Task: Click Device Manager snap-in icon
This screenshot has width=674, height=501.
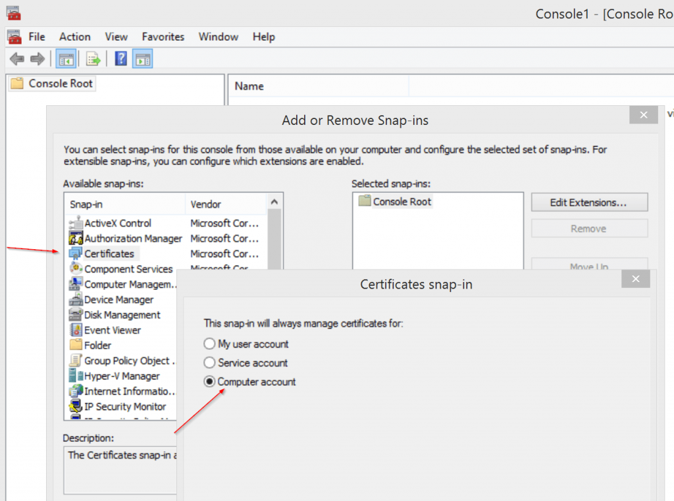Action: pyautogui.click(x=76, y=299)
